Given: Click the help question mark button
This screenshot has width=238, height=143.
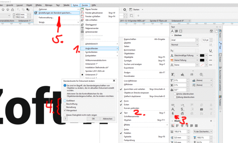Looking at the screenshot, I should (x=65, y=119).
